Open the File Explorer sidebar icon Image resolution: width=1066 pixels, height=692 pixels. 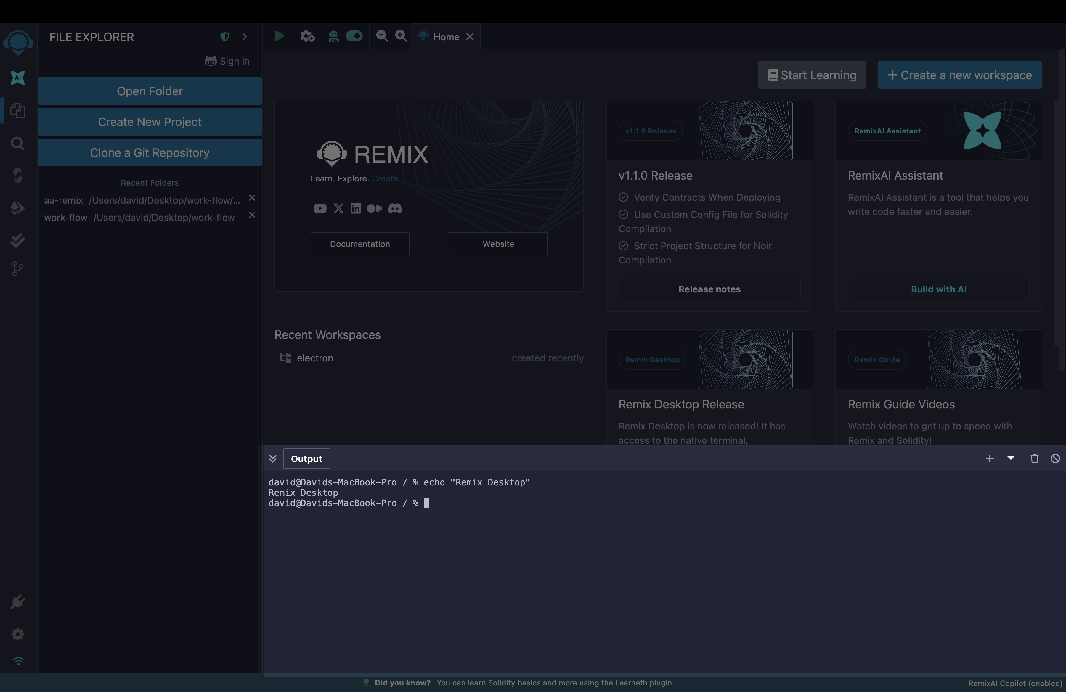(17, 111)
